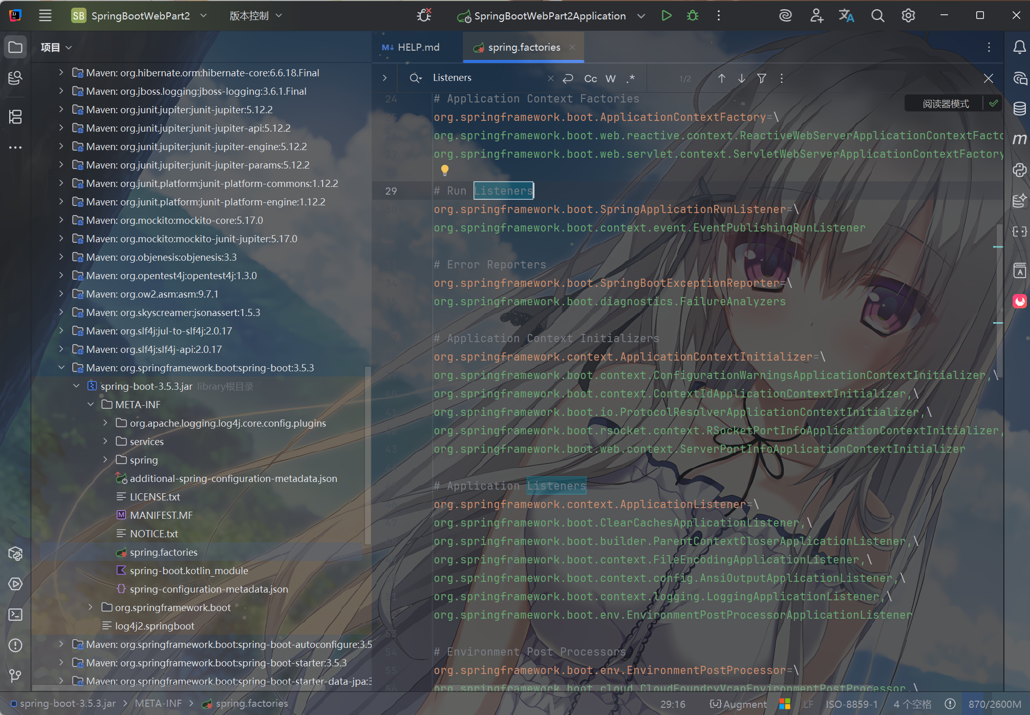Viewport: 1030px width, 715px height.
Task: Open IDE settings gear
Action: (908, 15)
